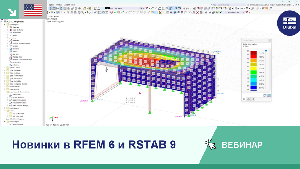Switch to the color scale tab in Control Panel
Viewport: 300px width, 169px height.
pos(244,99)
